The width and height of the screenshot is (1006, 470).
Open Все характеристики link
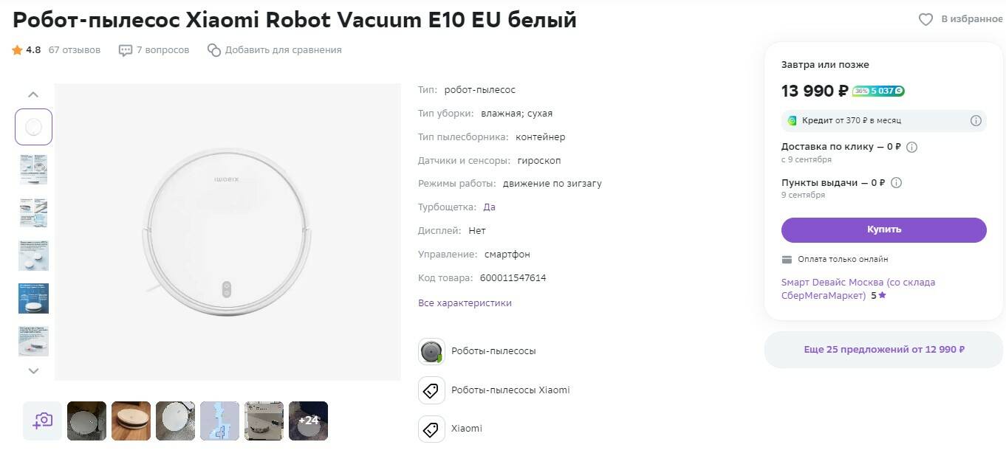pos(465,302)
